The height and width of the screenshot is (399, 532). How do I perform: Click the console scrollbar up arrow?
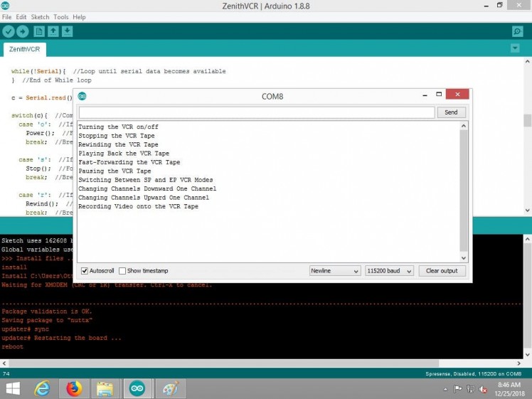tap(527, 239)
